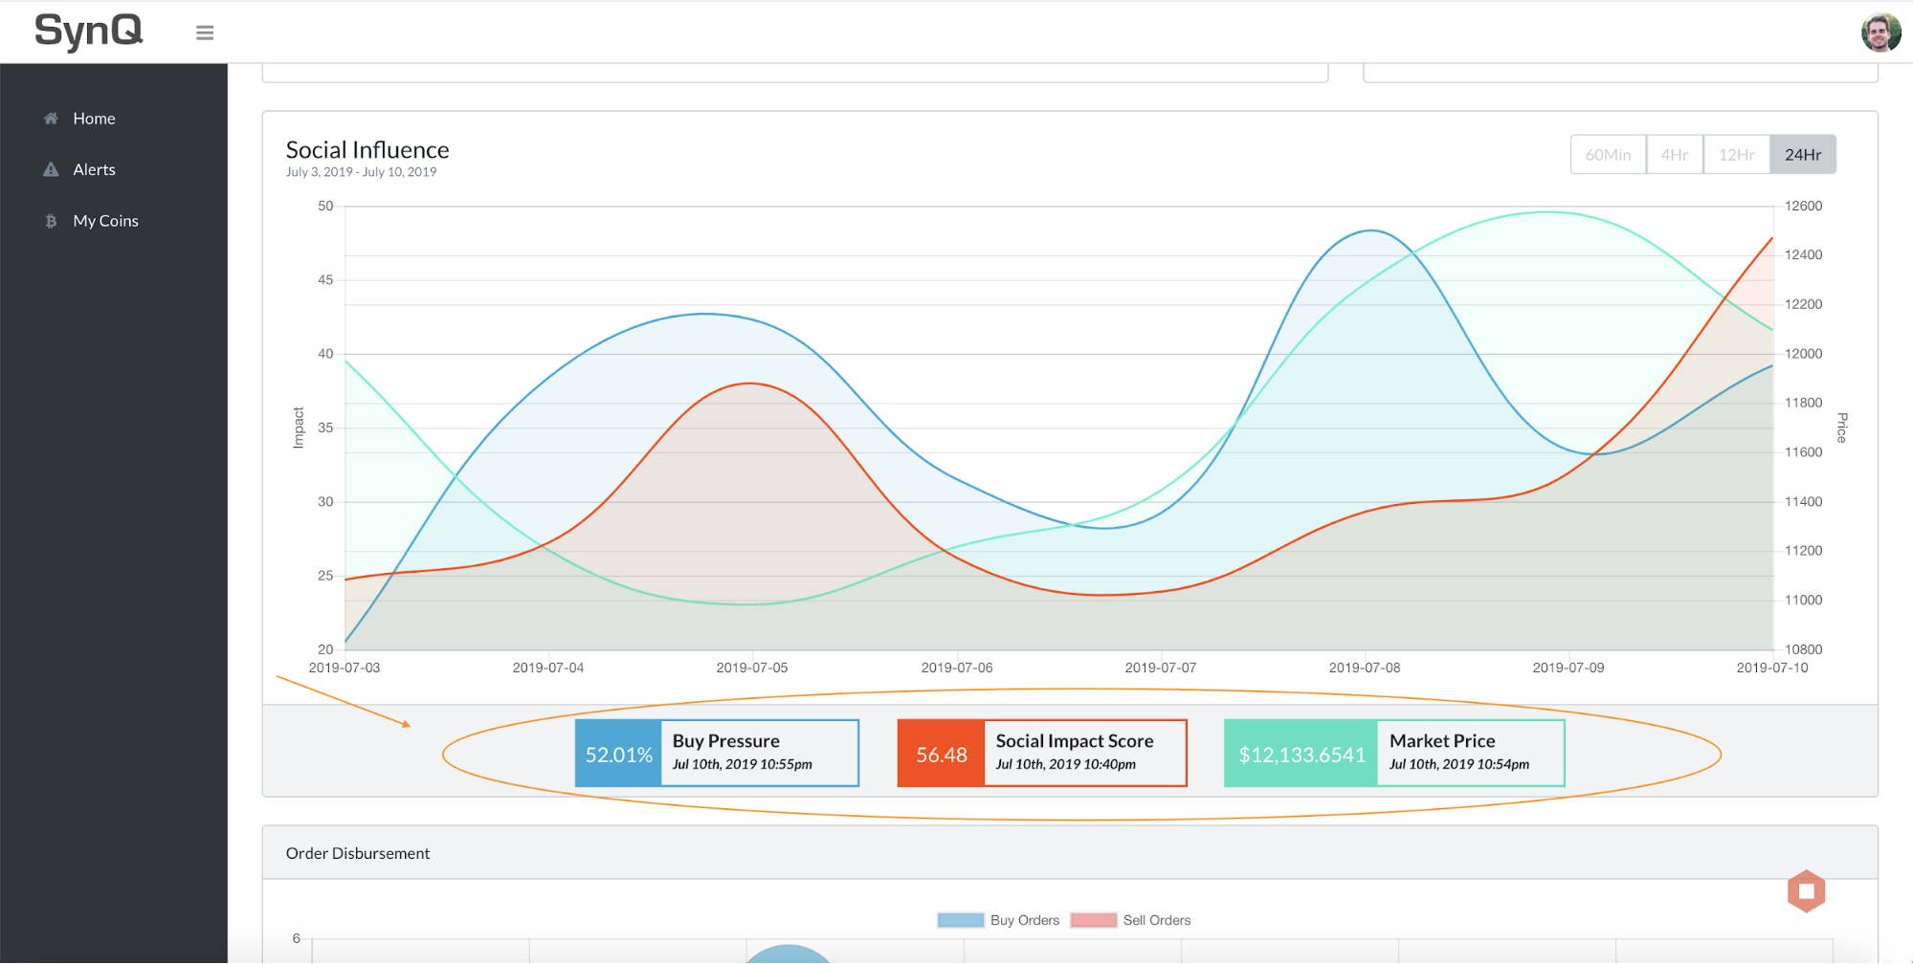Select the 12Hr time range
This screenshot has height=964, width=1913.
1736,155
